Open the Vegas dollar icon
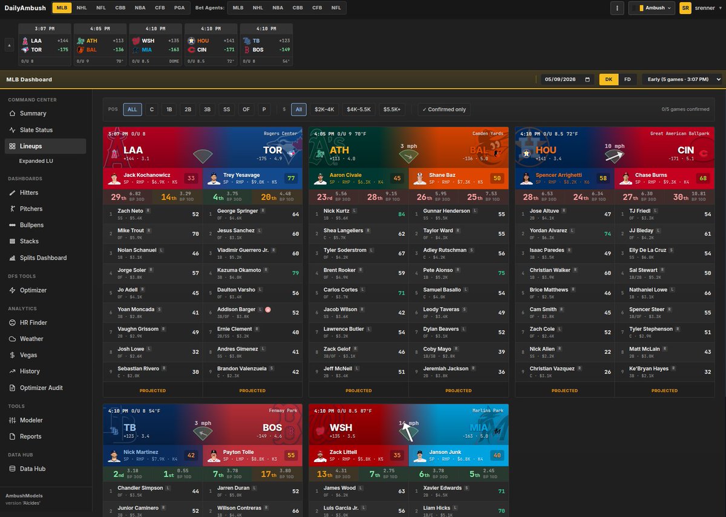Viewport: 726px width, 517px height. pos(13,356)
